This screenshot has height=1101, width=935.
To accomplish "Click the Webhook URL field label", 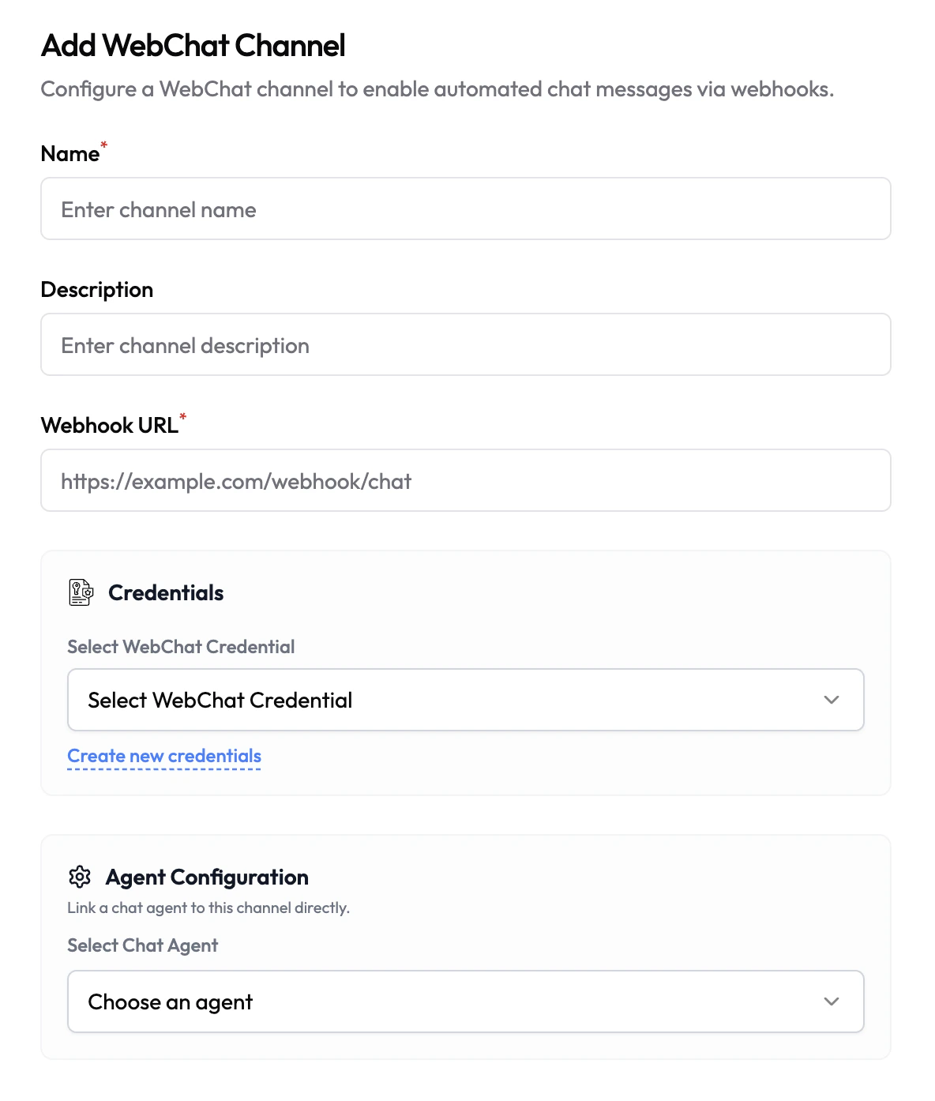I will [x=110, y=426].
